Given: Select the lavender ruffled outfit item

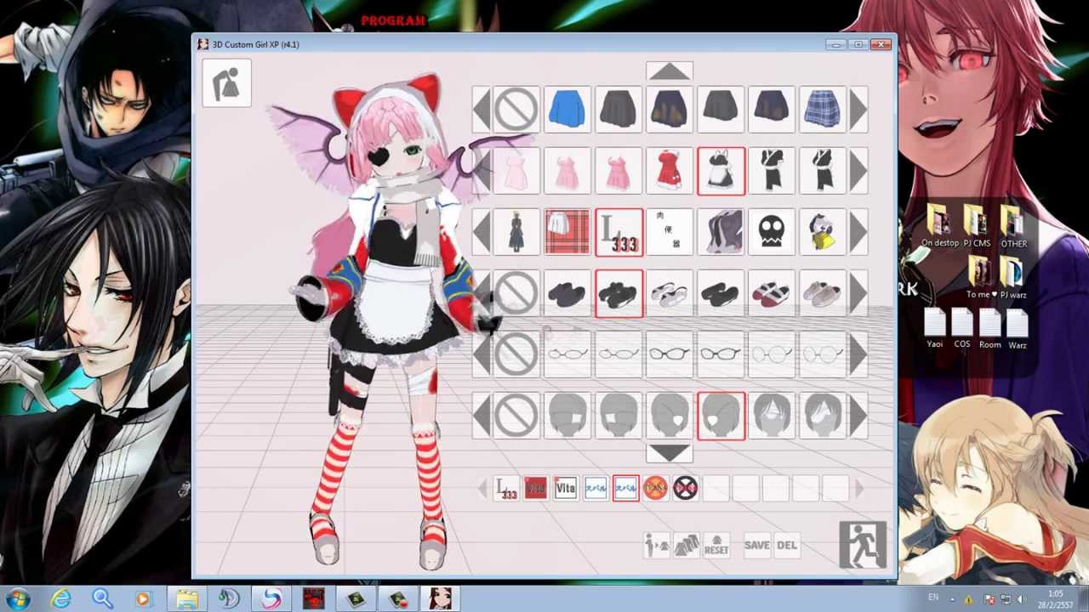Looking at the screenshot, I should tap(721, 232).
